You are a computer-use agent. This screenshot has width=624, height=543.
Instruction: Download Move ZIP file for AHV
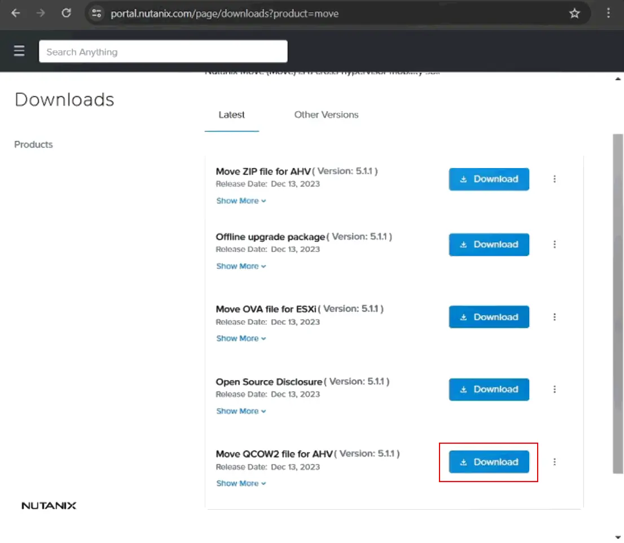pyautogui.click(x=489, y=179)
